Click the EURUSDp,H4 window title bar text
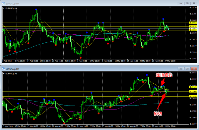199x130 pixels. pyautogui.click(x=13, y=4)
